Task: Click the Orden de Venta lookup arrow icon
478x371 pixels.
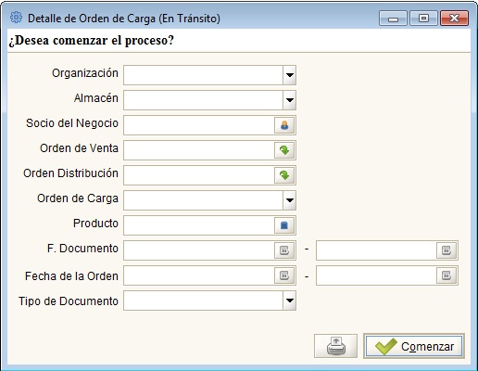Action: point(284,150)
